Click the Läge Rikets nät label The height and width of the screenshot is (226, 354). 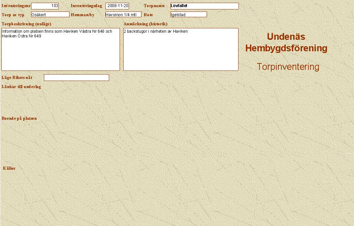[x=17, y=78]
